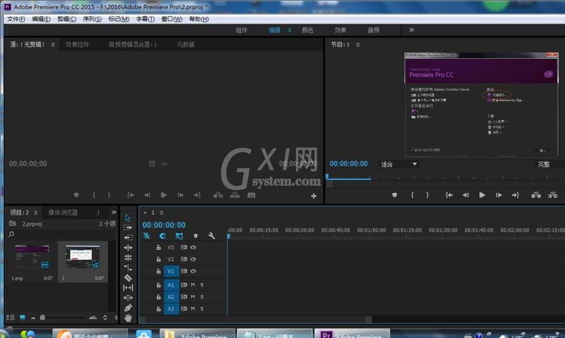Toggle A2 track targeting
This screenshot has height=338, width=565.
[x=171, y=297]
